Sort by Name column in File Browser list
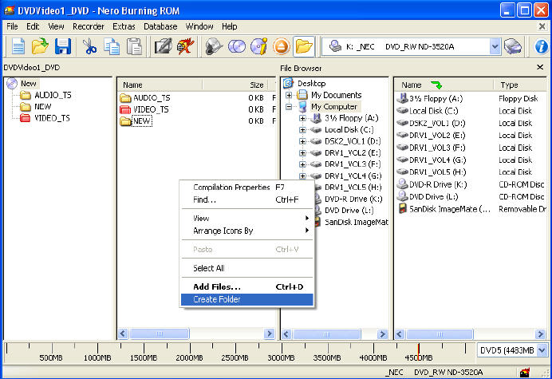This screenshot has height=379, width=552. (x=444, y=85)
